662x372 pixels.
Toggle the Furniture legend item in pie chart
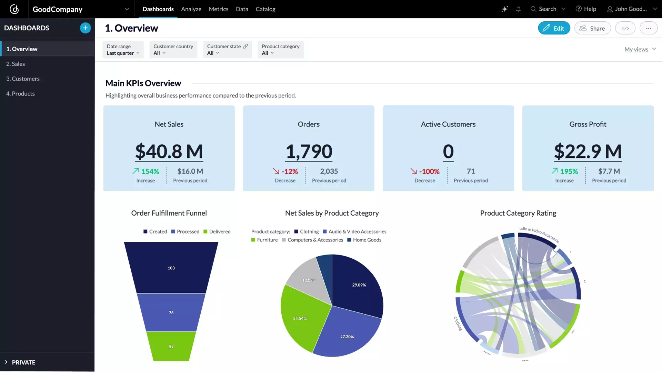(x=264, y=240)
